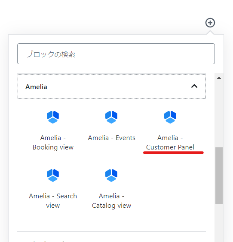233x242 pixels.
Task: Select the Amelia Booking view block icon
Action: 53,117
